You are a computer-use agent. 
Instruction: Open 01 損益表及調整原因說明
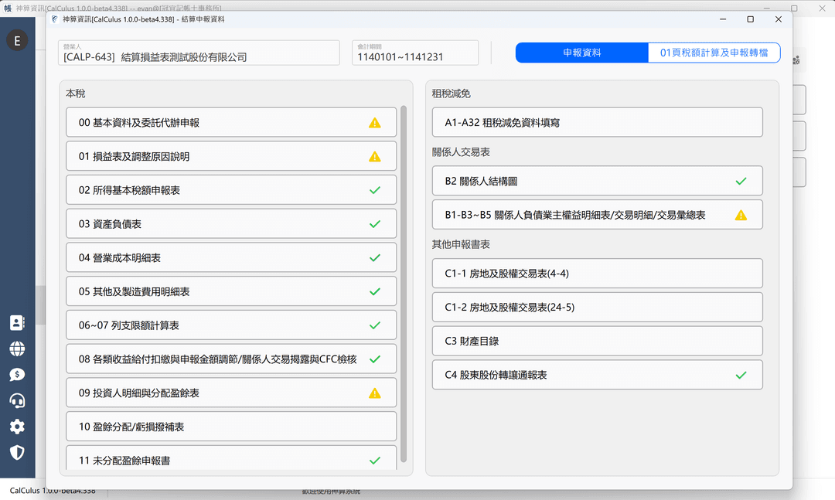[x=216, y=156]
